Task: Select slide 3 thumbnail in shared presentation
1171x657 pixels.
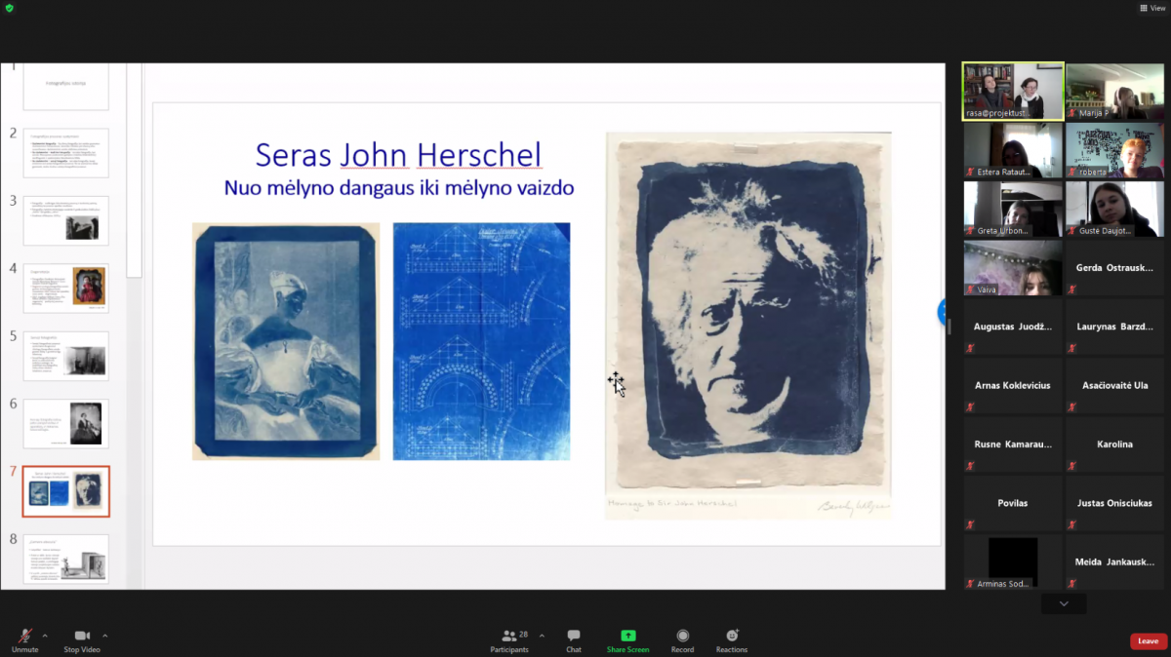Action: tap(65, 220)
